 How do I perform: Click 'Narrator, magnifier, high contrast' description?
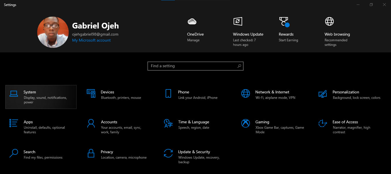point(352,130)
